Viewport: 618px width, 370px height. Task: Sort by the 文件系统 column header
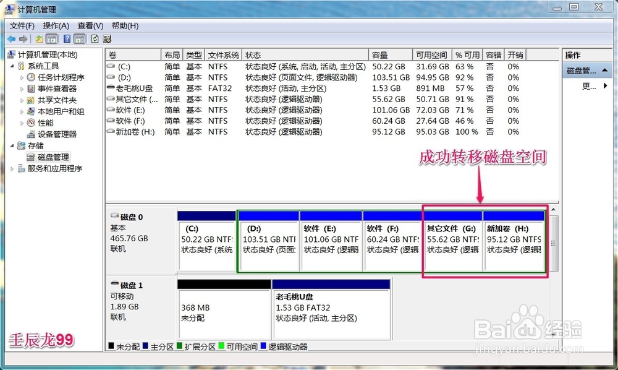[x=224, y=55]
